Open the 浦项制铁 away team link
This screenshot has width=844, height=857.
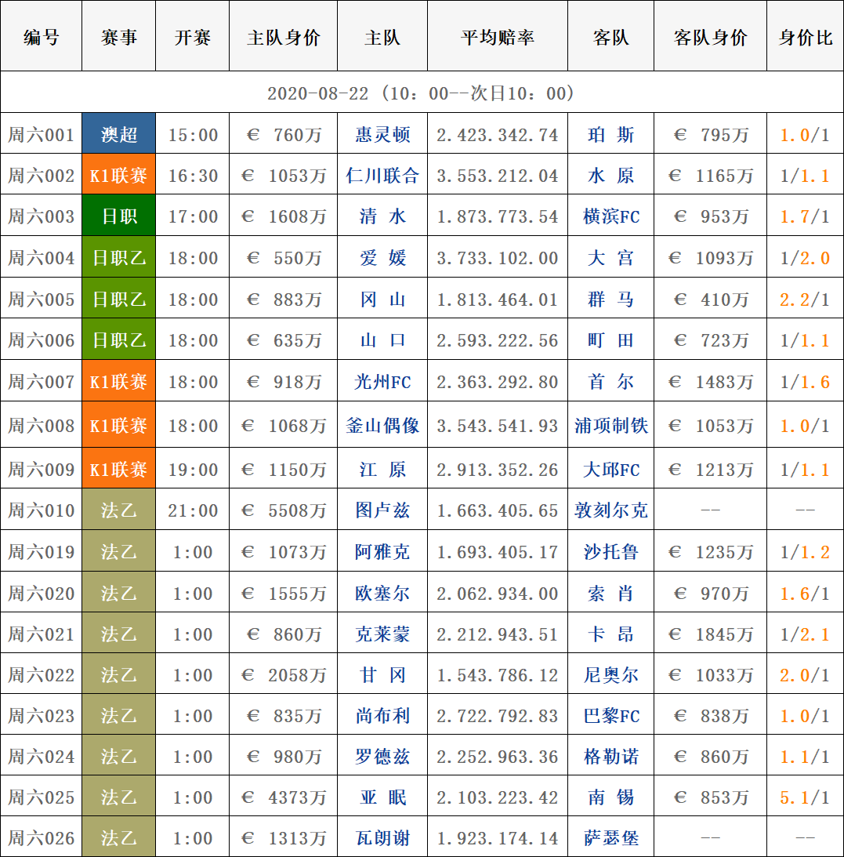pos(611,426)
